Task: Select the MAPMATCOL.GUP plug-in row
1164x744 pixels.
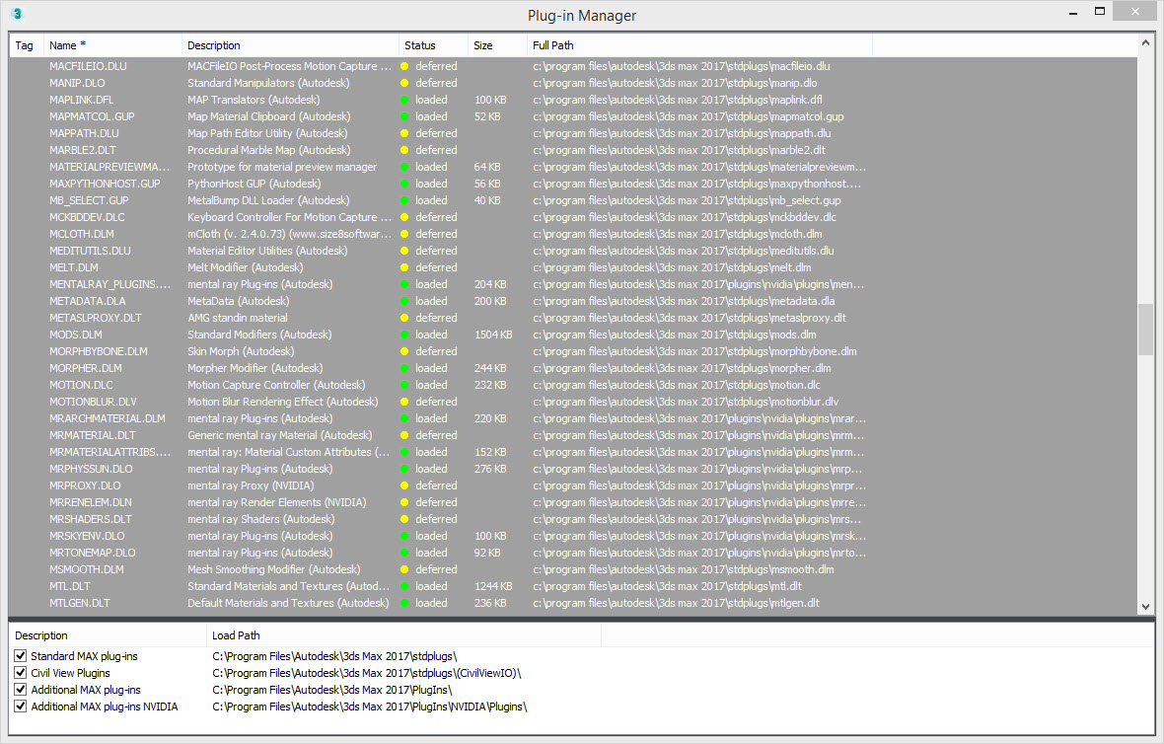Action: 572,116
